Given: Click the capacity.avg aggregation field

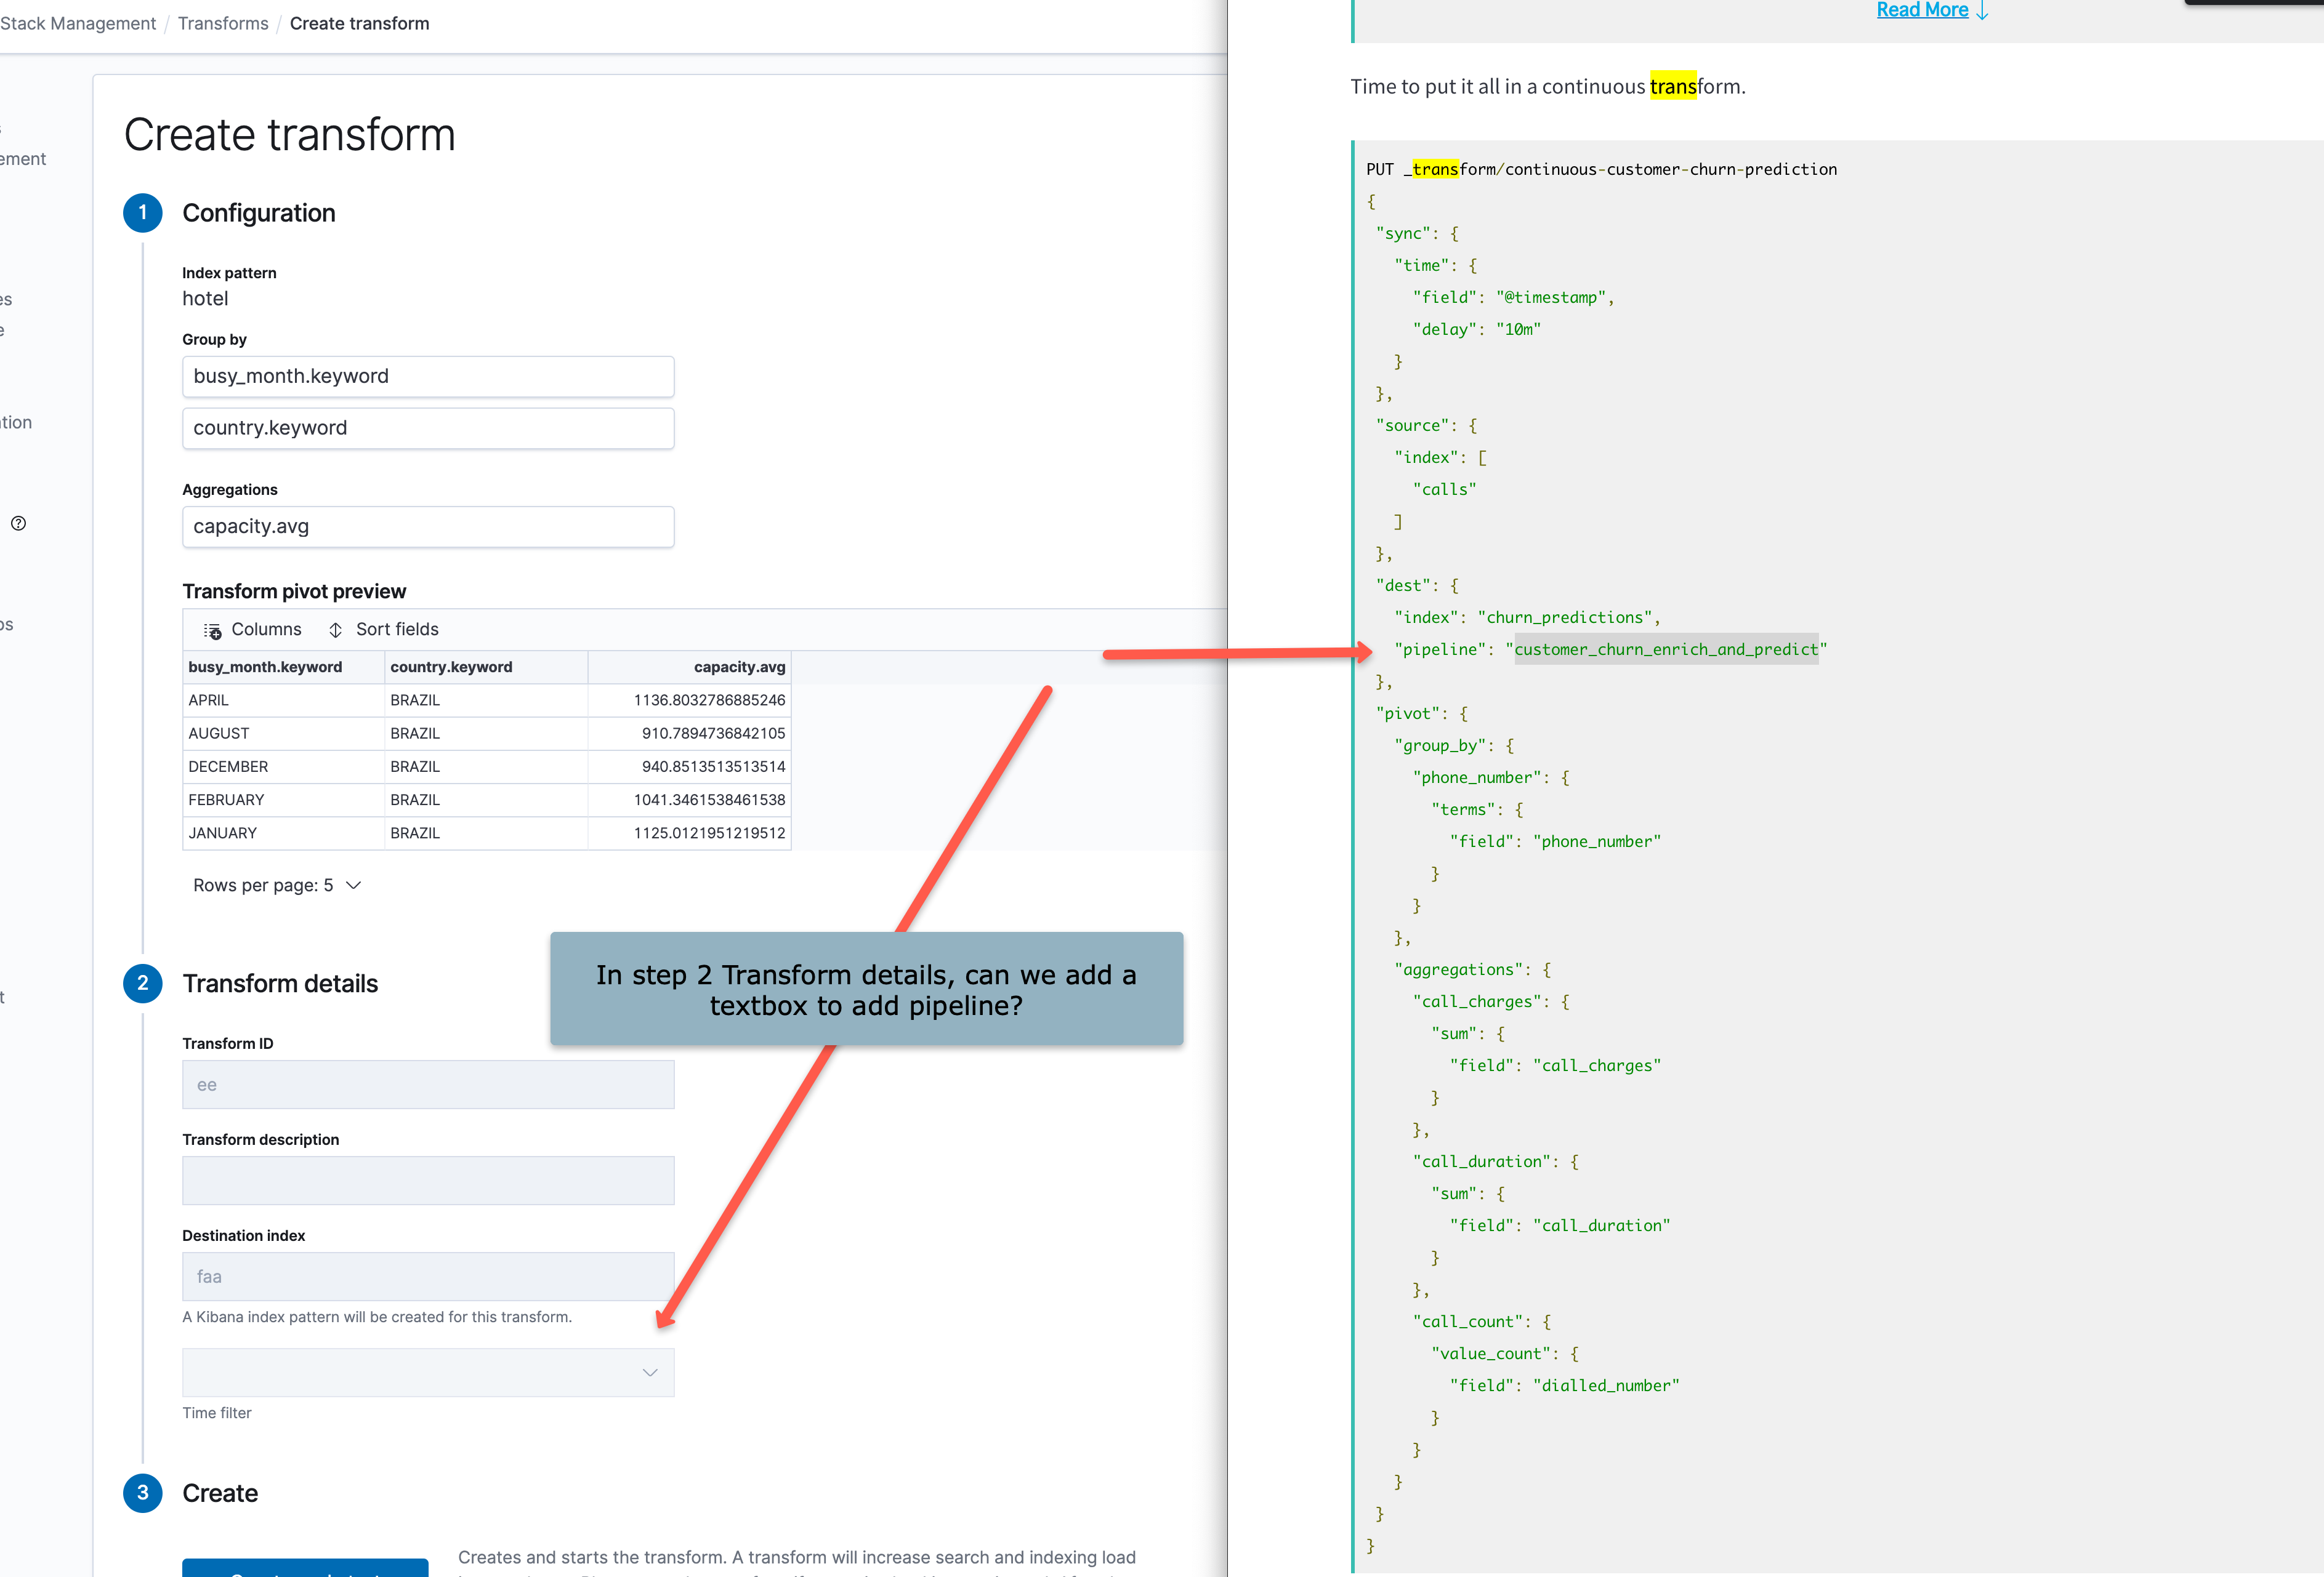Looking at the screenshot, I should [428, 527].
